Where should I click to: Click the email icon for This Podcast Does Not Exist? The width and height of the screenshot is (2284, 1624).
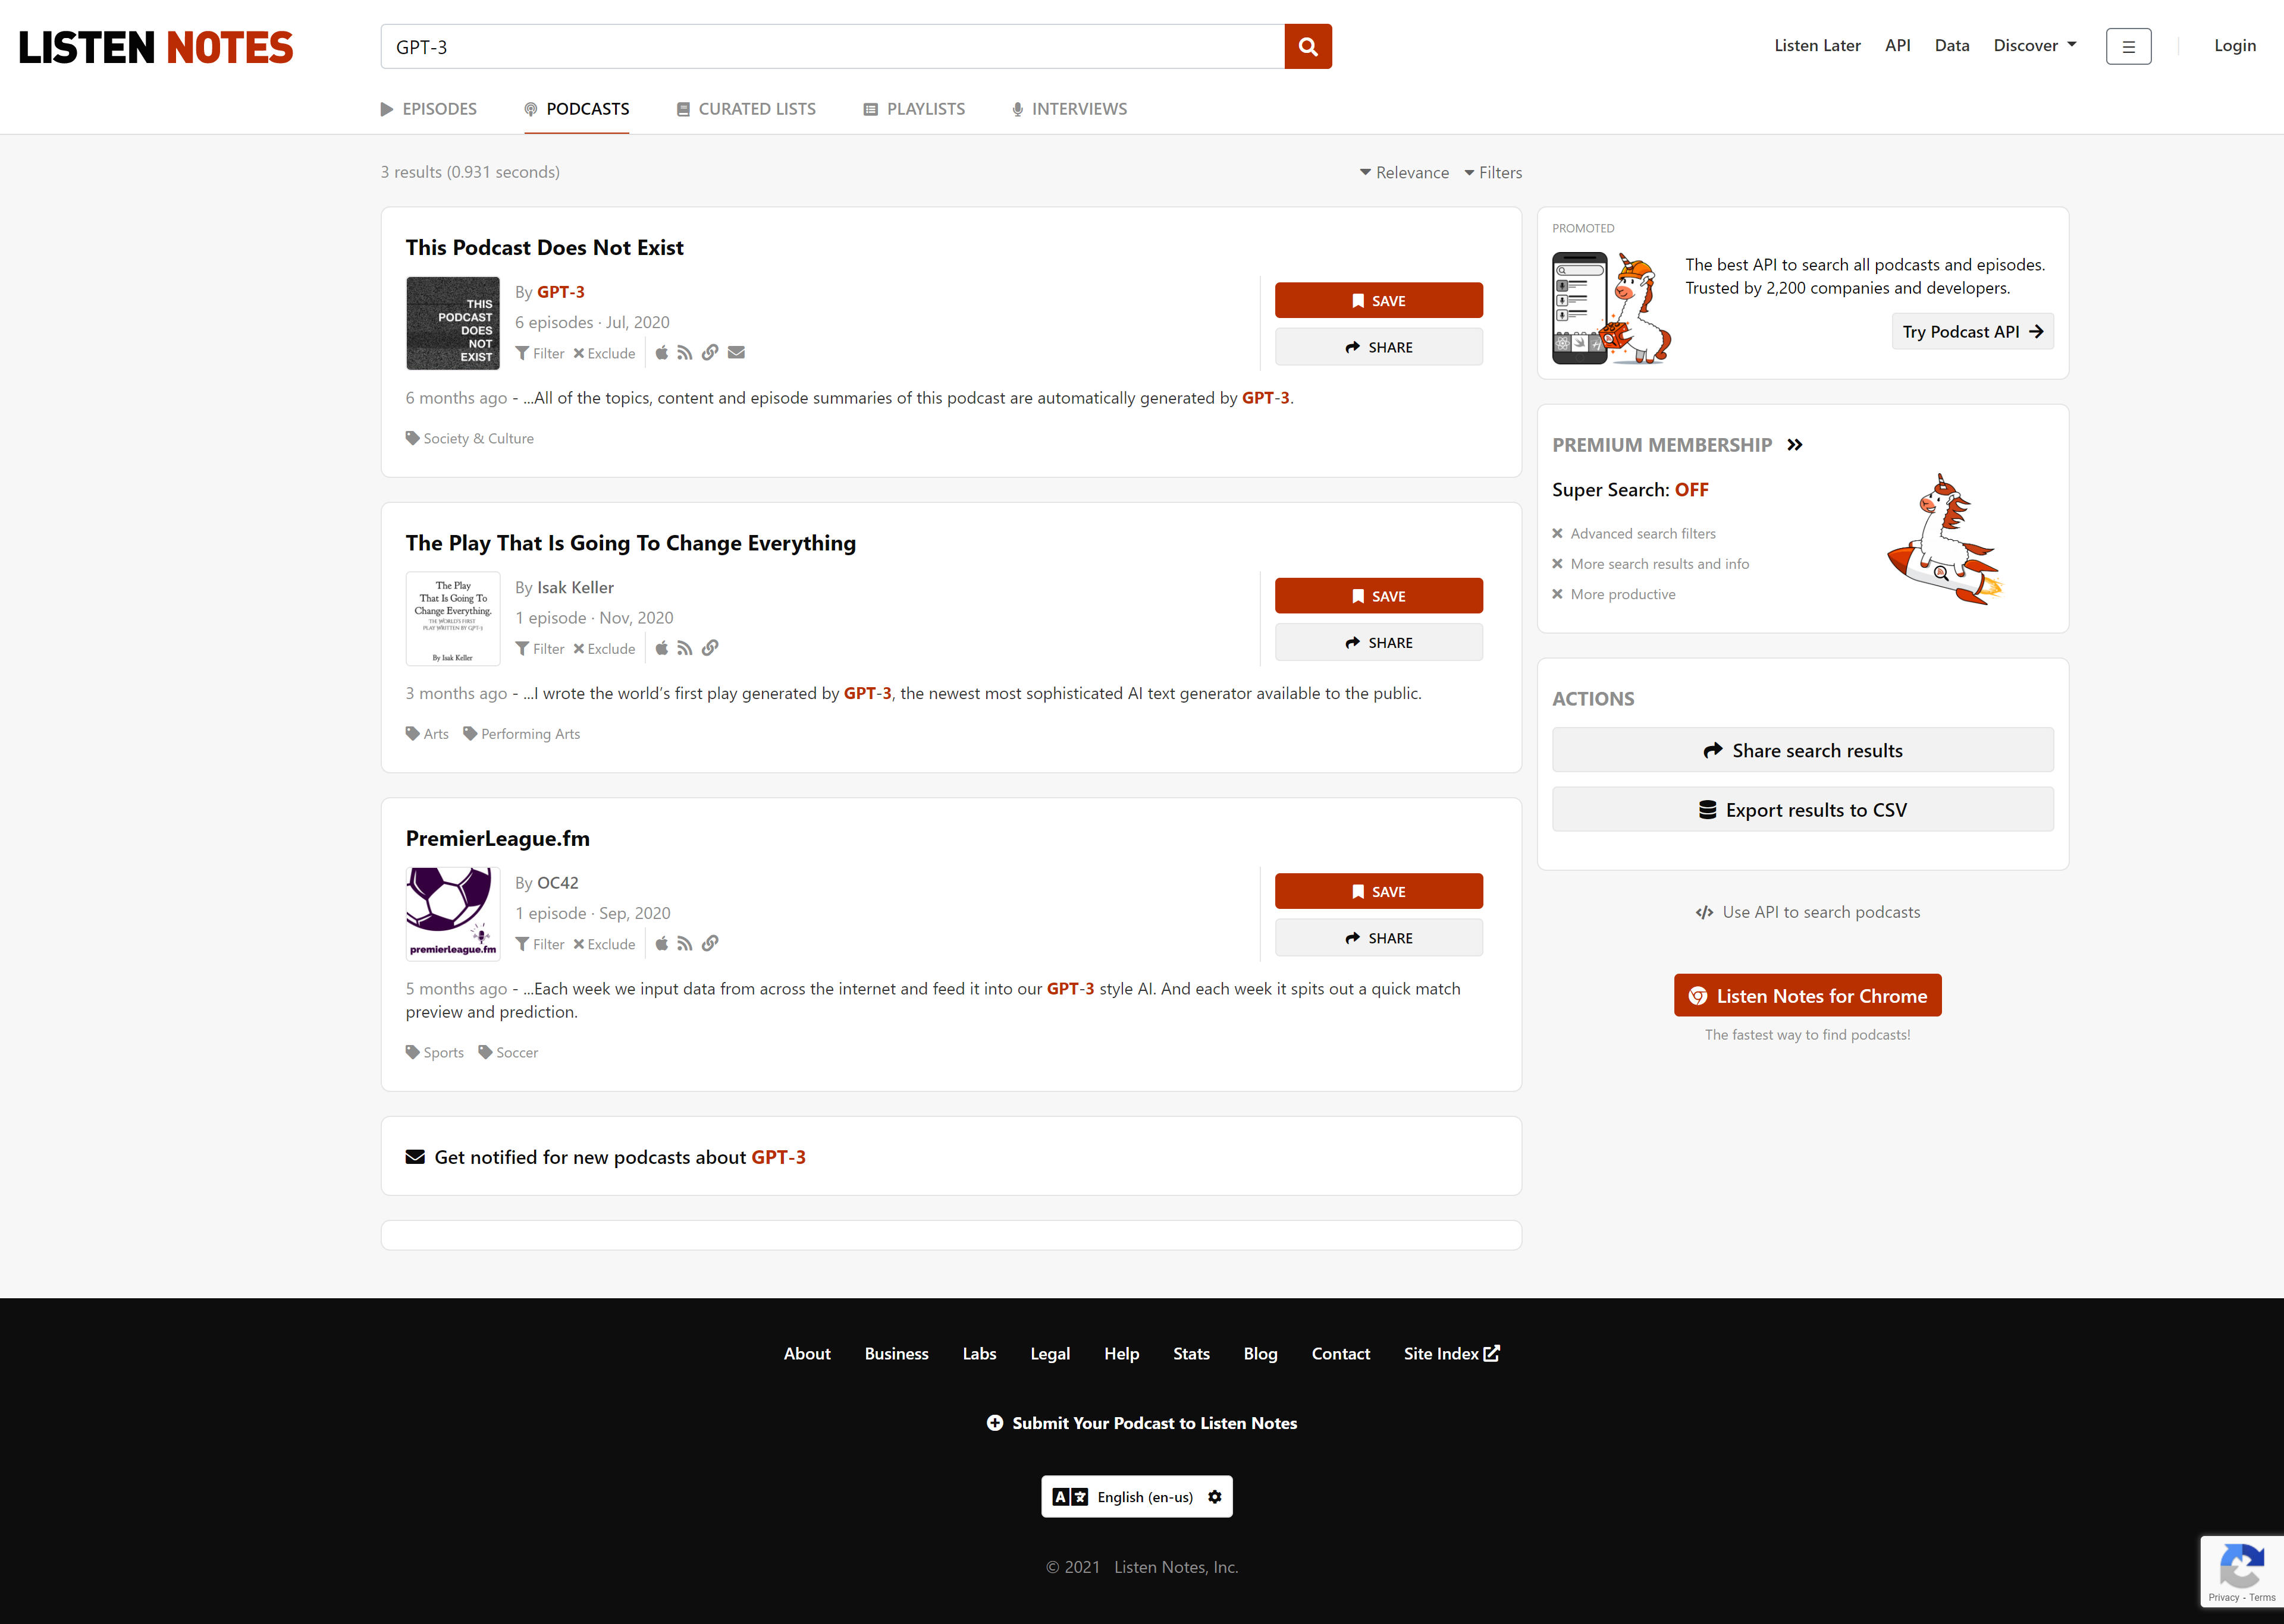736,352
